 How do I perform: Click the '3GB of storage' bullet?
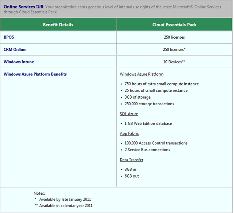click(x=137, y=97)
